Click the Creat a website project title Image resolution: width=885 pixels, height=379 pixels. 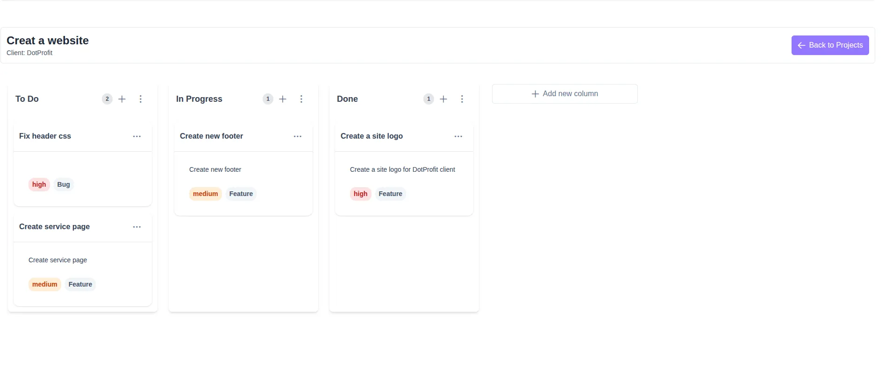pos(48,41)
